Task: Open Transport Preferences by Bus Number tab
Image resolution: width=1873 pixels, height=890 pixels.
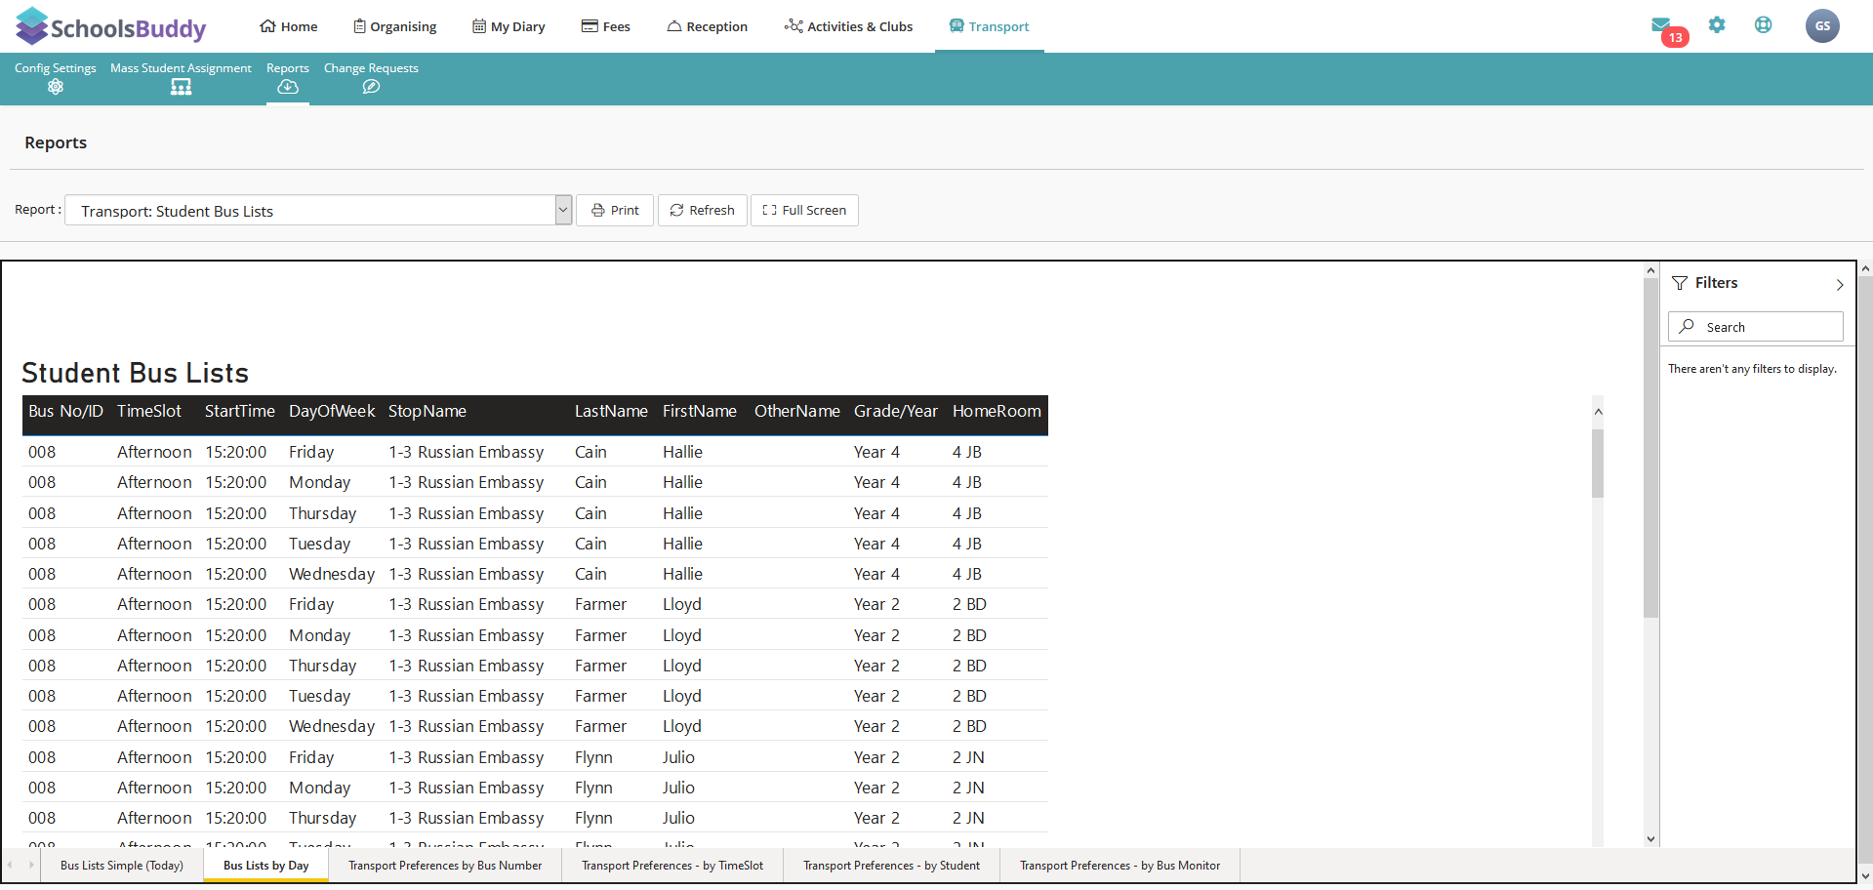Action: tap(445, 866)
